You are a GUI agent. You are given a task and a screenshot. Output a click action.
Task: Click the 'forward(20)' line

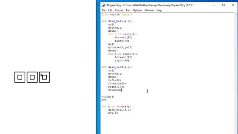click(123, 57)
